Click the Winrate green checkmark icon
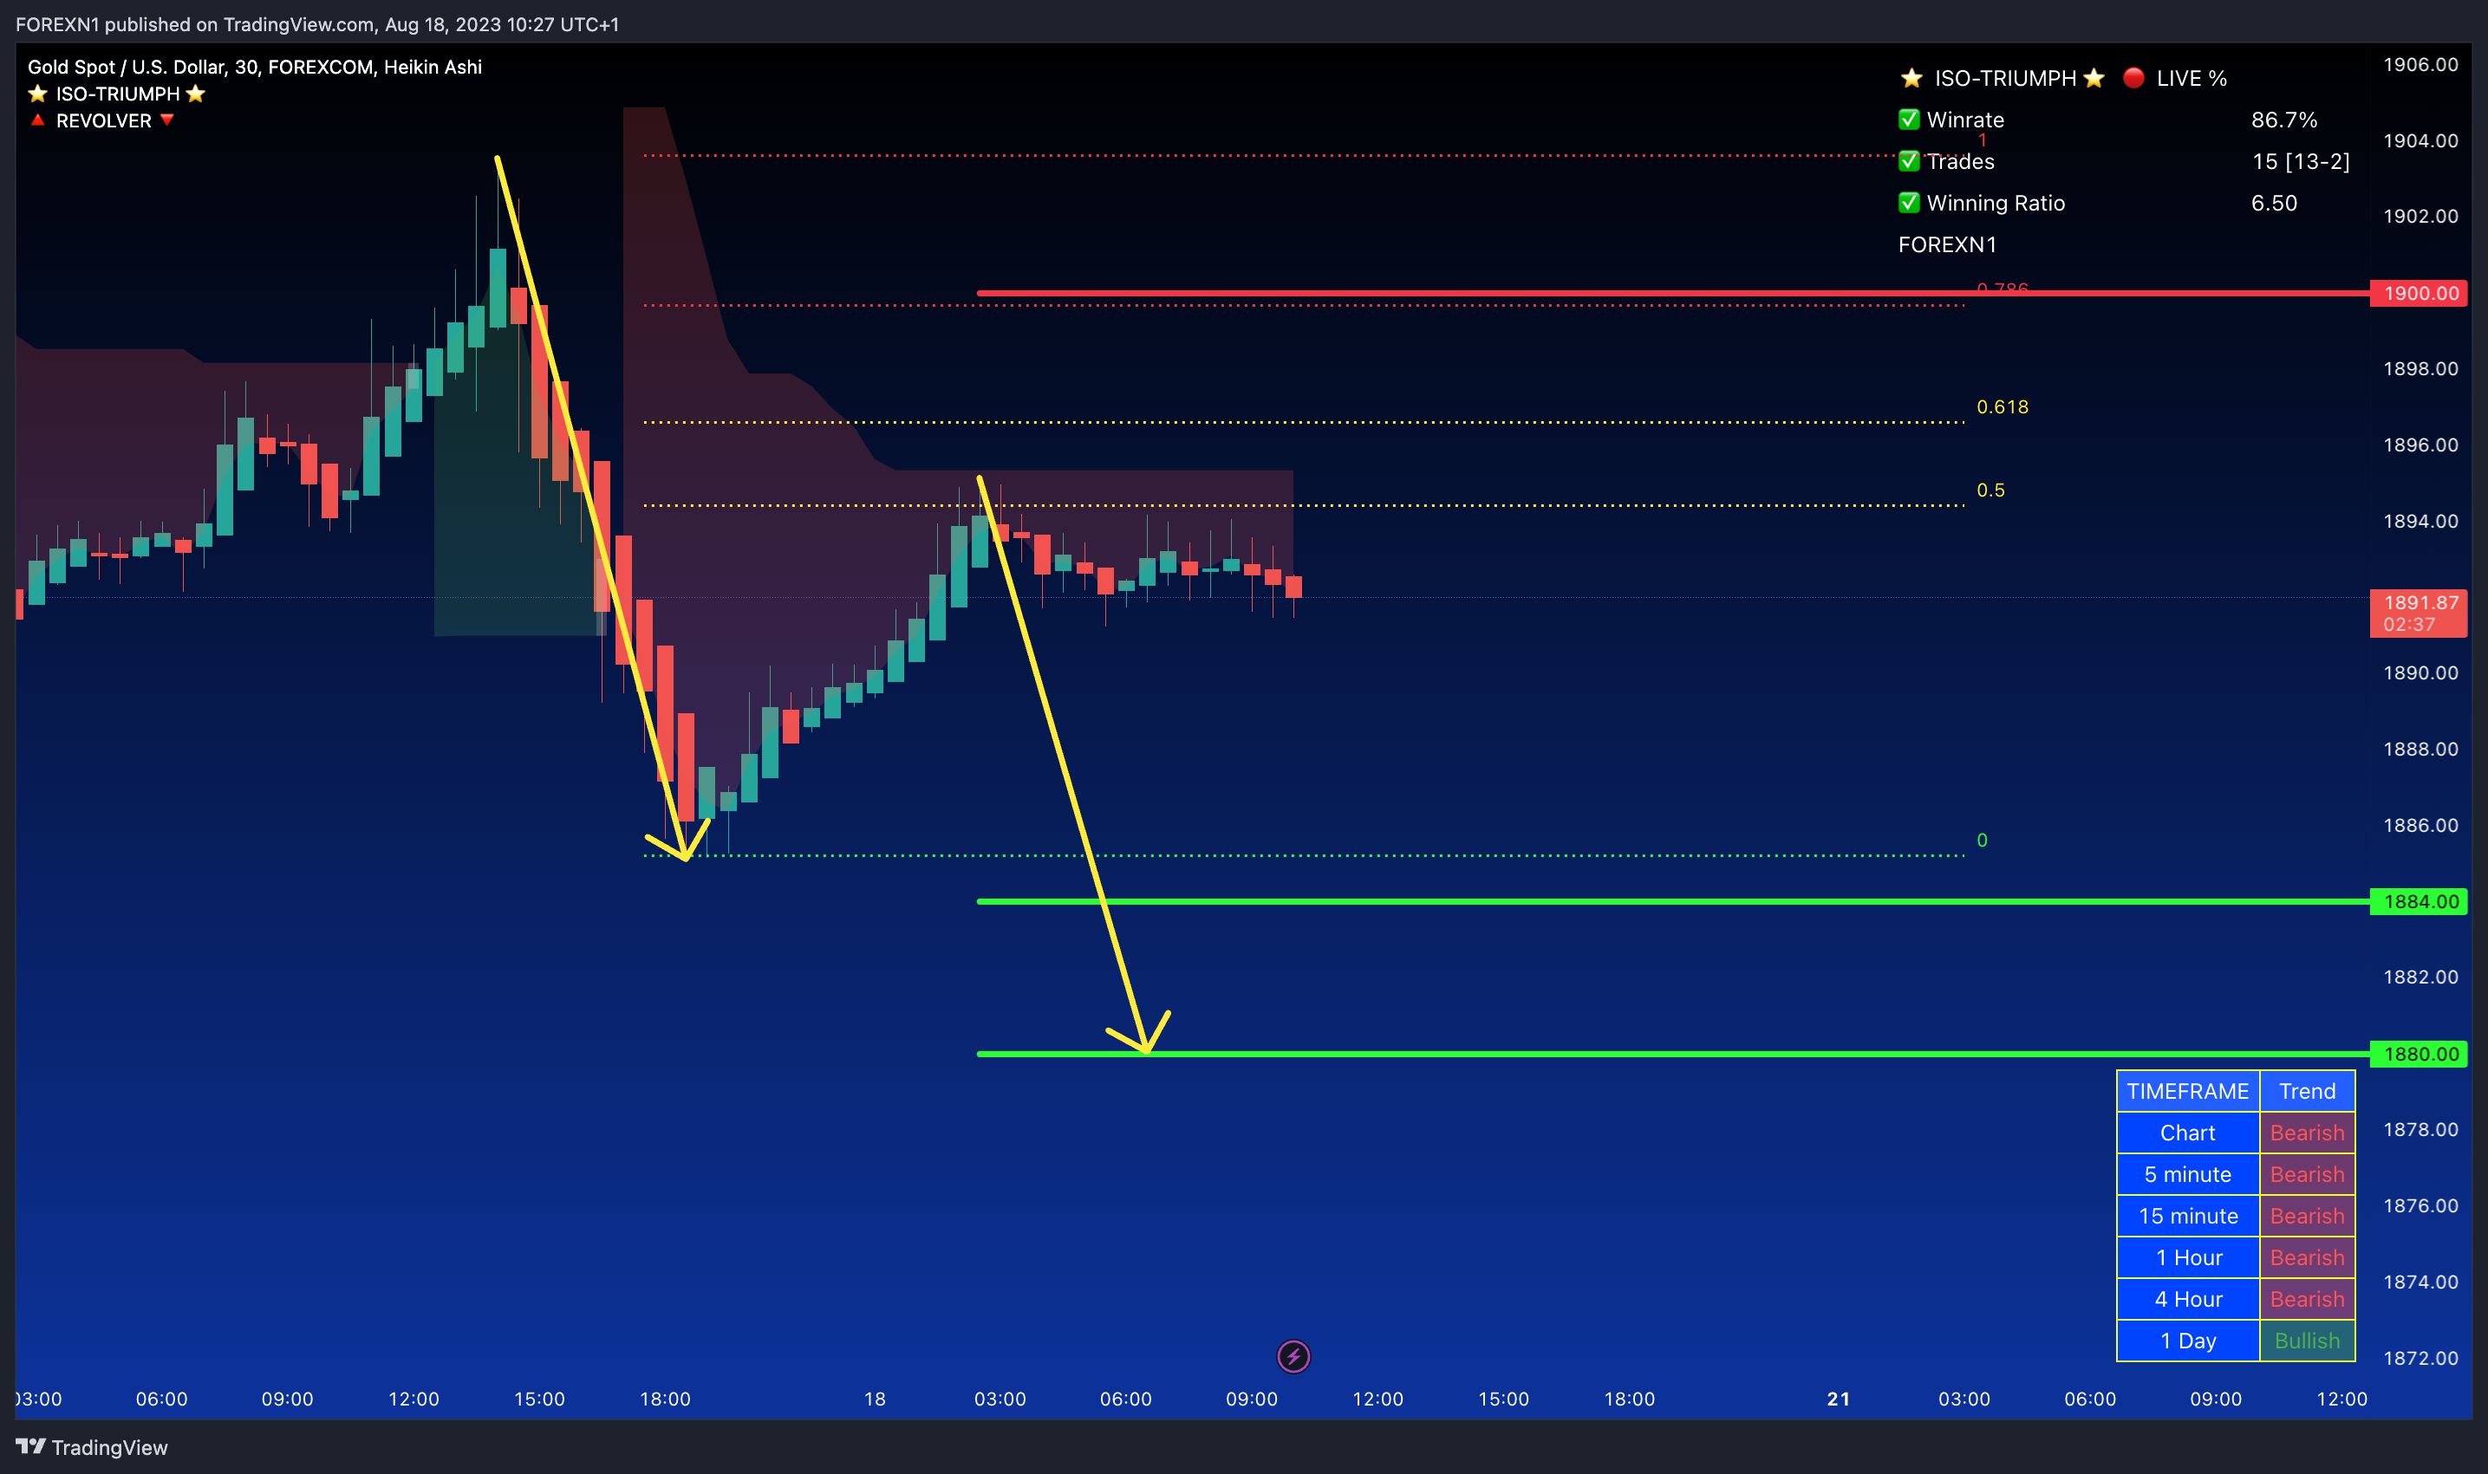The image size is (2488, 1474). 1909,120
